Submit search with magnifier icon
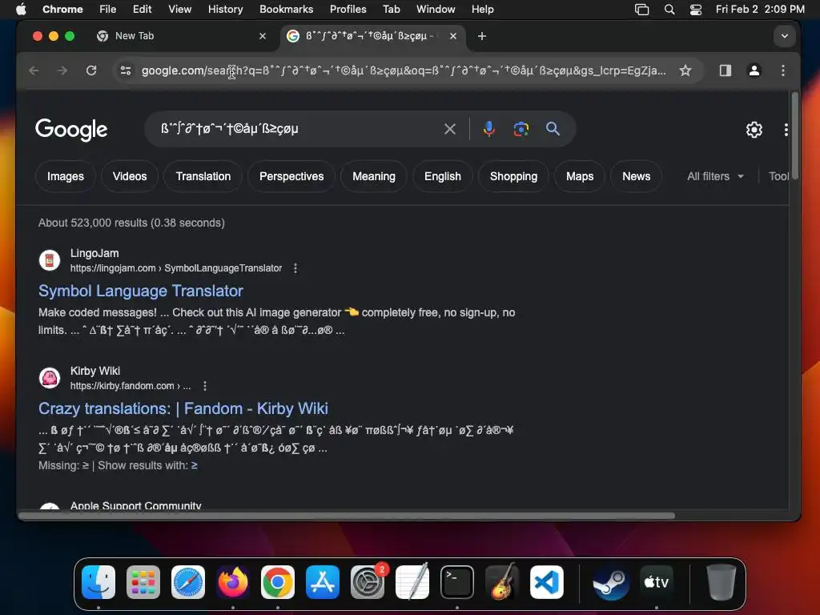The image size is (820, 615). click(x=553, y=129)
